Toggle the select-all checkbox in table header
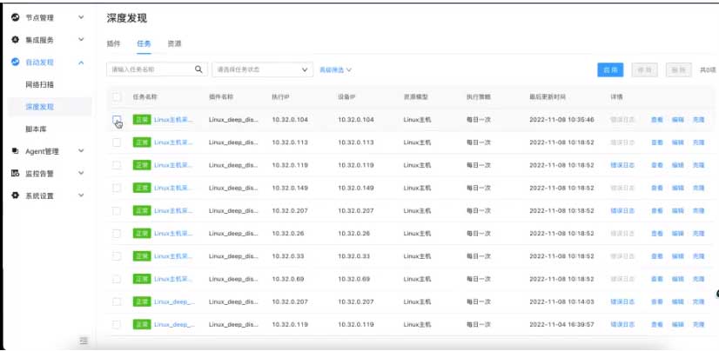Image resolution: width=719 pixels, height=351 pixels. pyautogui.click(x=117, y=97)
